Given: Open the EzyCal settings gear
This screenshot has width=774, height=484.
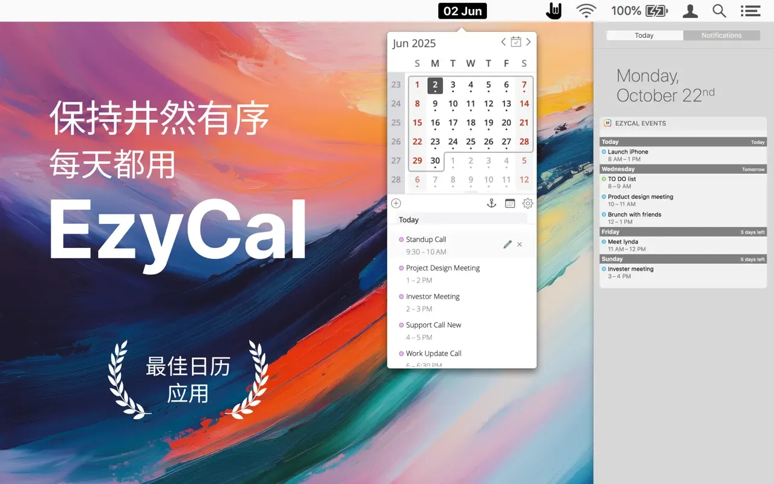Looking at the screenshot, I should click(528, 203).
